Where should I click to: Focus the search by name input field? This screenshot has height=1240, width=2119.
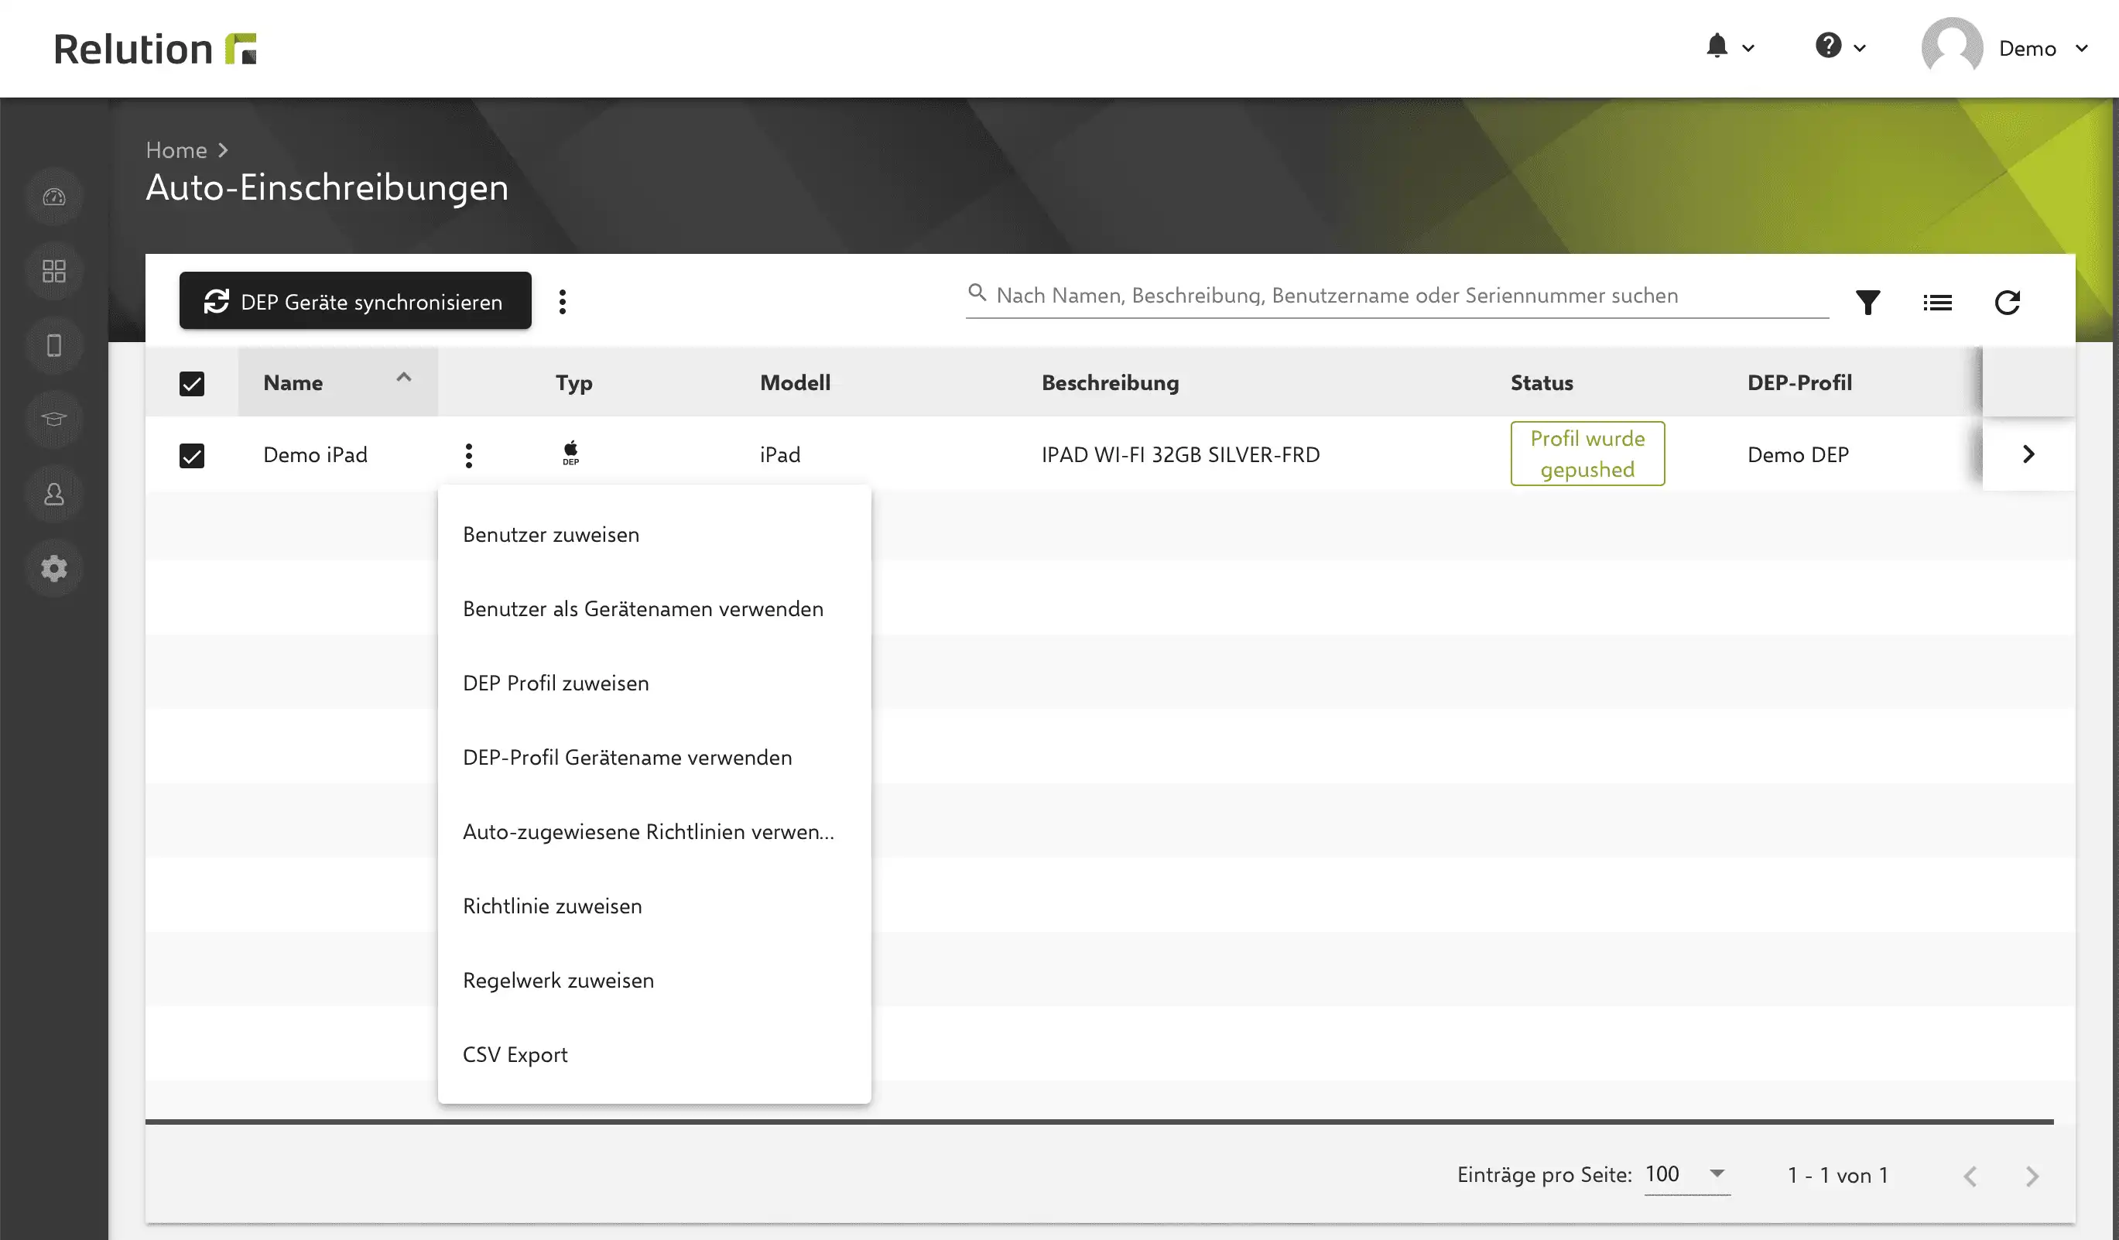click(1397, 295)
